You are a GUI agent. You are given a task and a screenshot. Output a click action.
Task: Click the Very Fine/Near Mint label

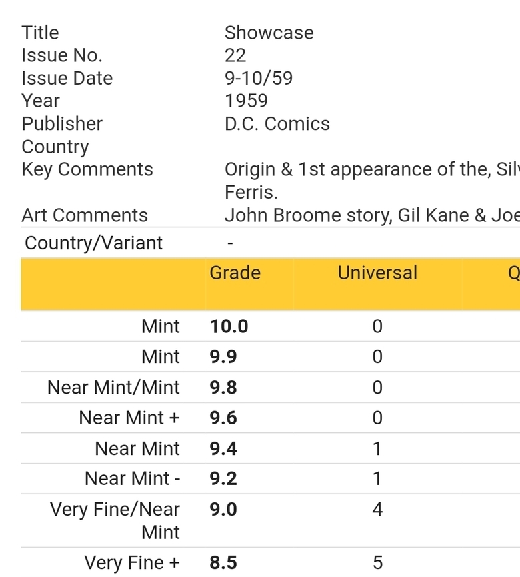coord(115,520)
